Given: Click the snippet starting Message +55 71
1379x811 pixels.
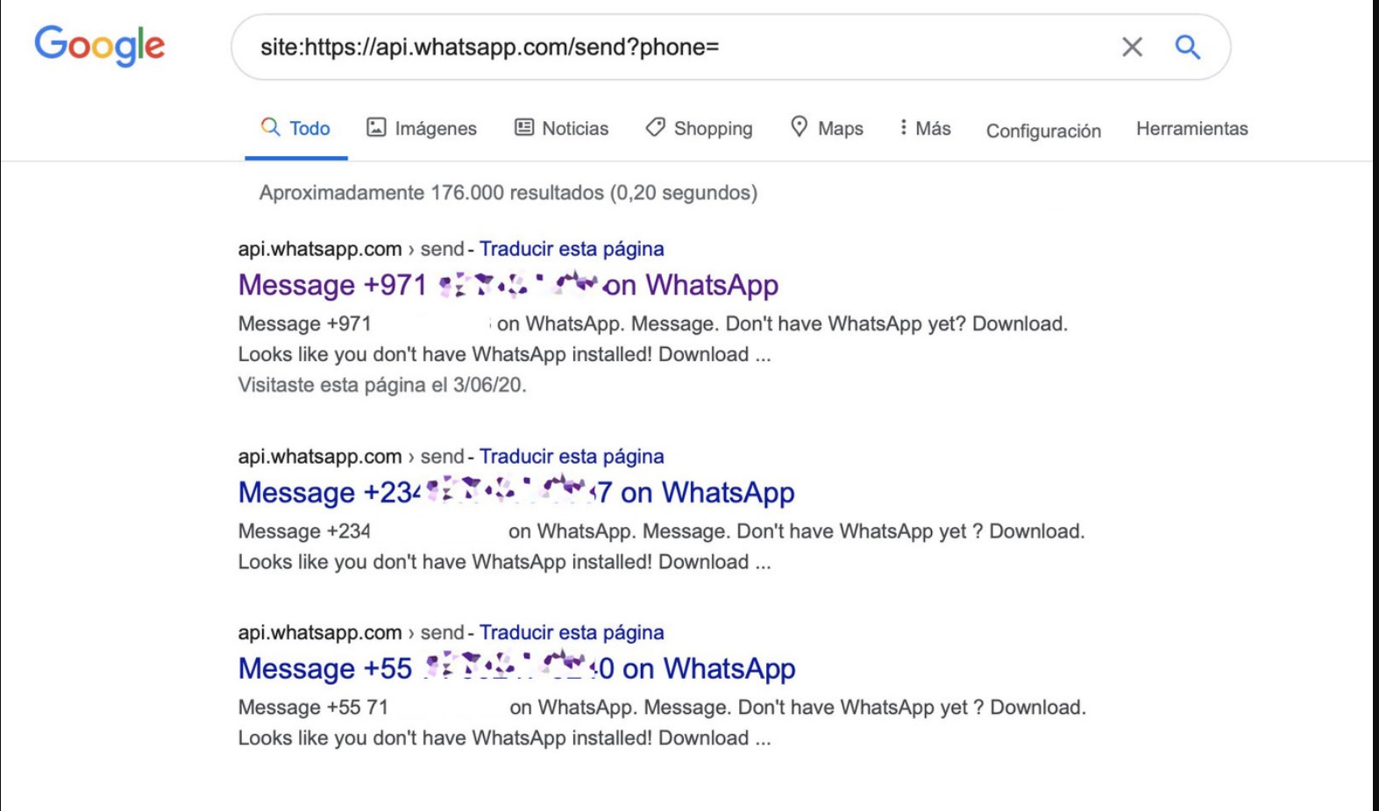Looking at the screenshot, I should tap(662, 723).
